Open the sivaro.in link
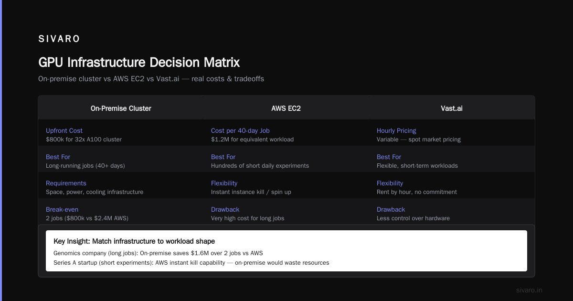This screenshot has height=301, width=573. pos(529,290)
